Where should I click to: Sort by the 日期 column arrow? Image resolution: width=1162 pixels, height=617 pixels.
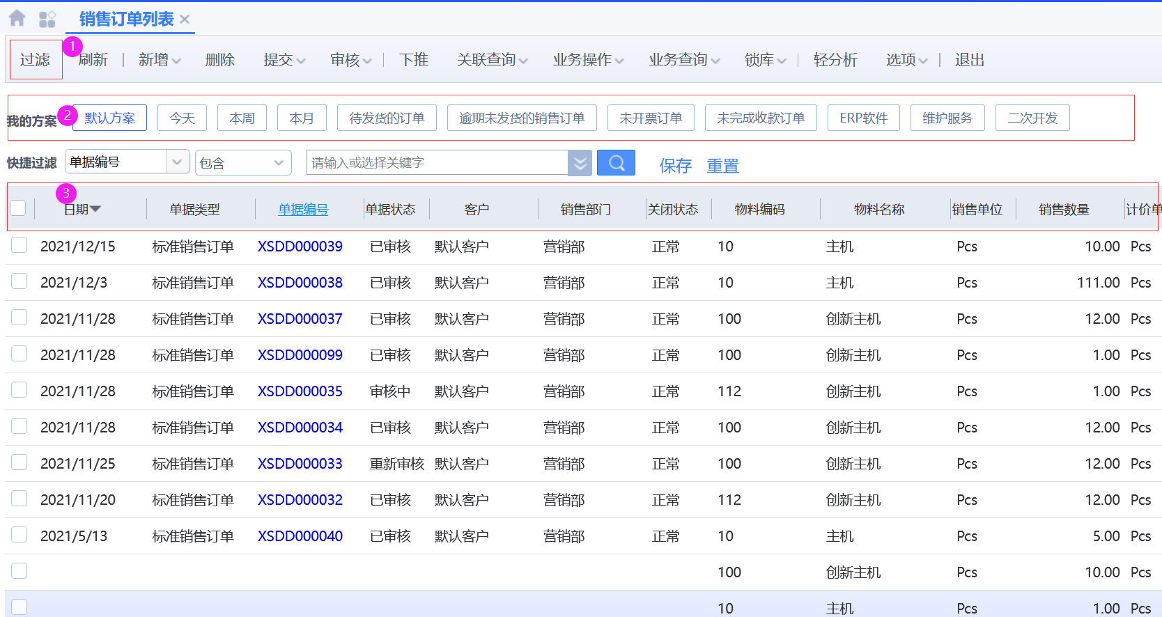click(x=95, y=209)
